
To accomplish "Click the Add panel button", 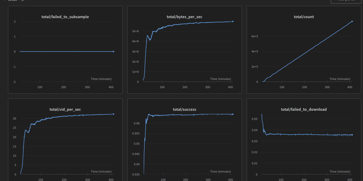I will [346, 1].
